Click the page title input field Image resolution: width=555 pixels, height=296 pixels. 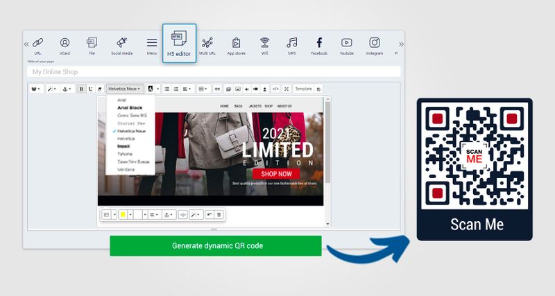click(214, 72)
